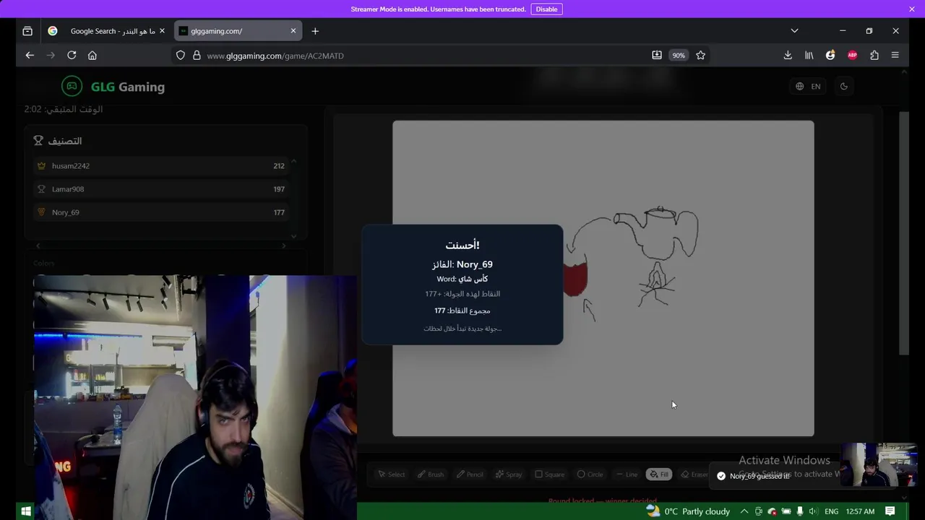Activate the Fill bucket tool
The image size is (925, 520).
point(658,474)
